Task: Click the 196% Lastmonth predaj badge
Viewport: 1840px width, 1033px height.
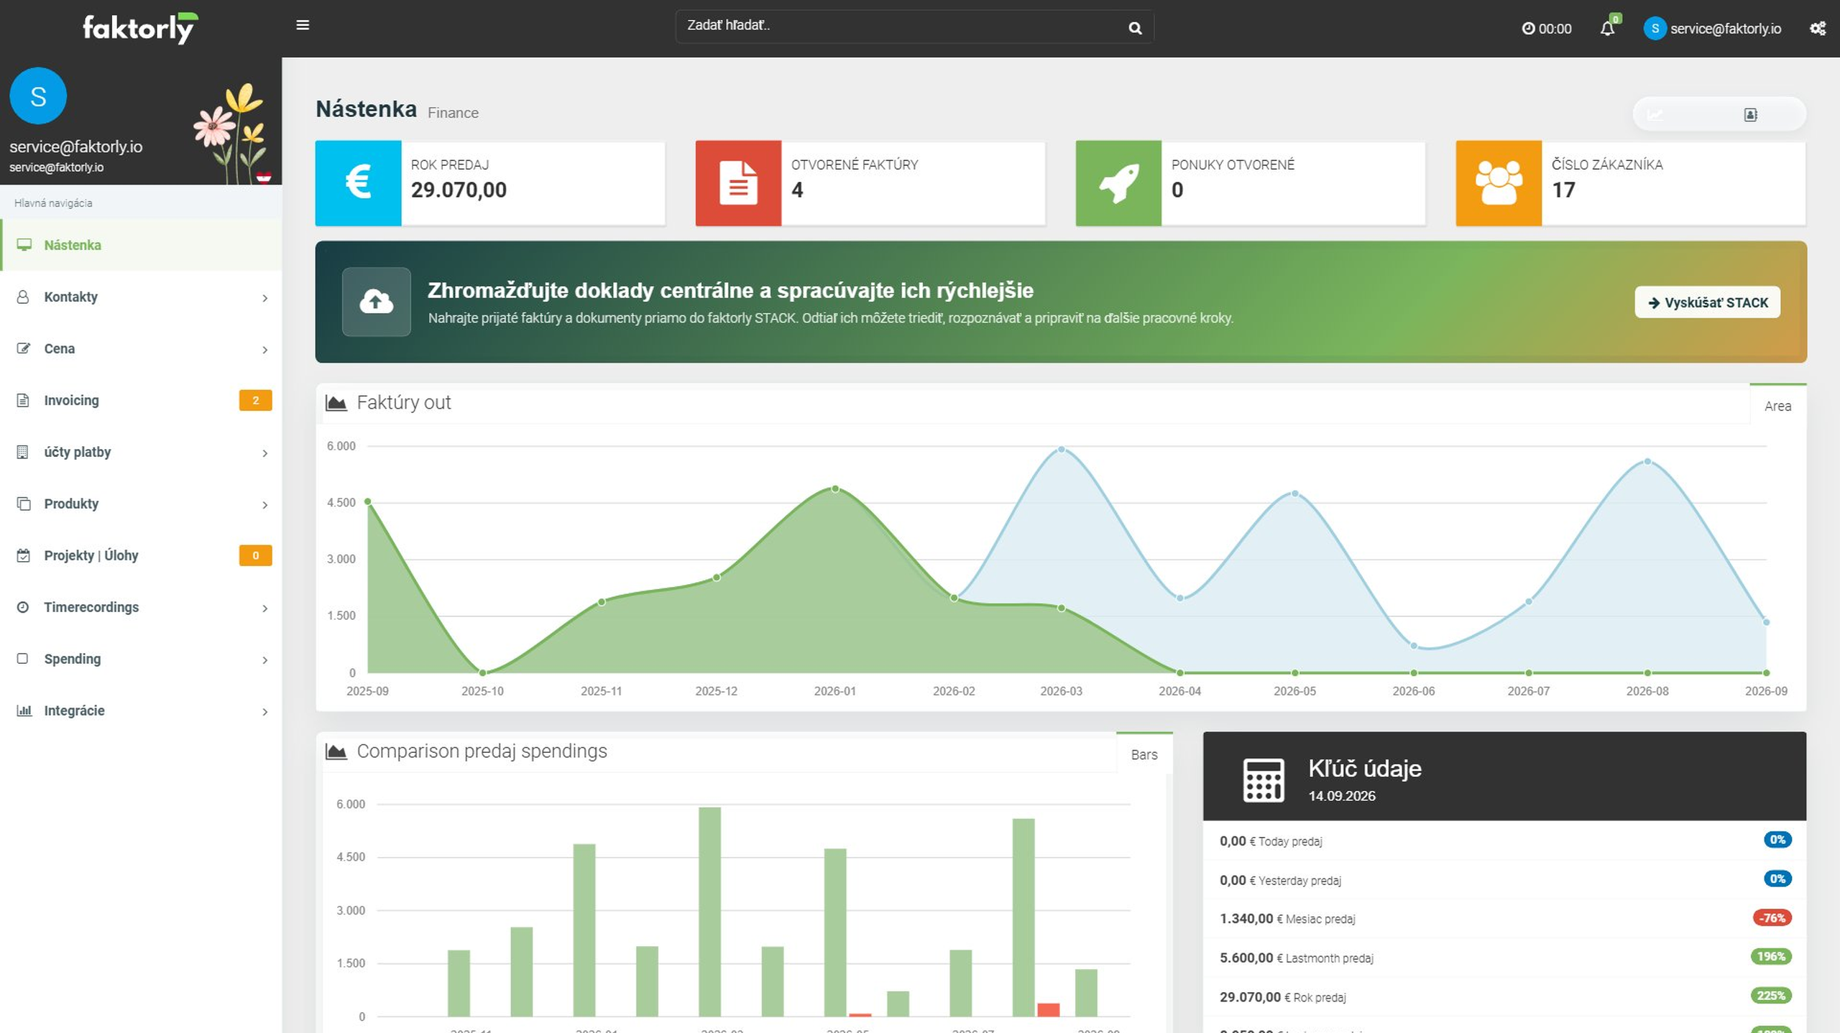Action: pos(1772,956)
